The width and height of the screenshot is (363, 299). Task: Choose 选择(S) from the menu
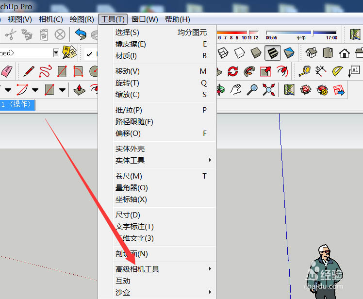(165, 33)
